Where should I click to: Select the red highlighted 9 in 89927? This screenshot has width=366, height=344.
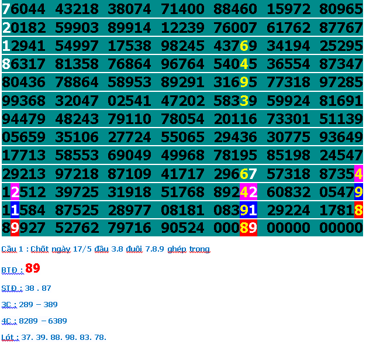click(15, 228)
